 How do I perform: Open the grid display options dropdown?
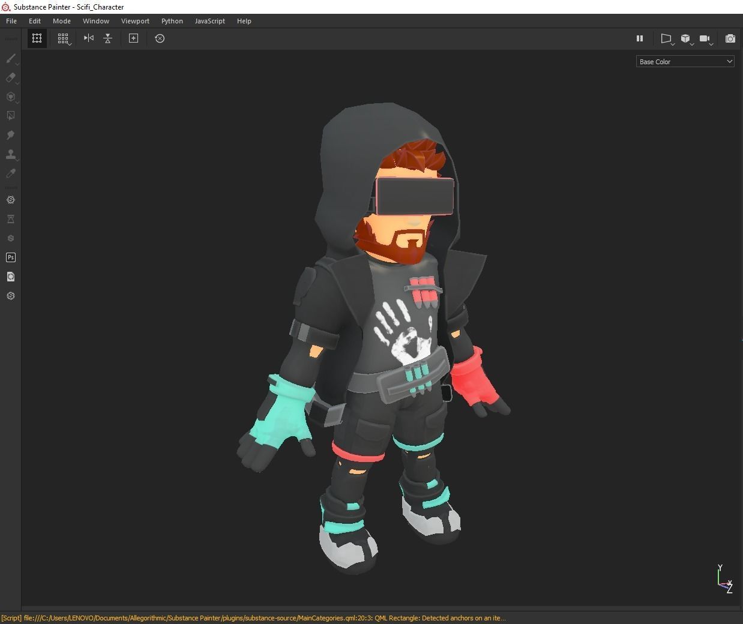pos(64,38)
